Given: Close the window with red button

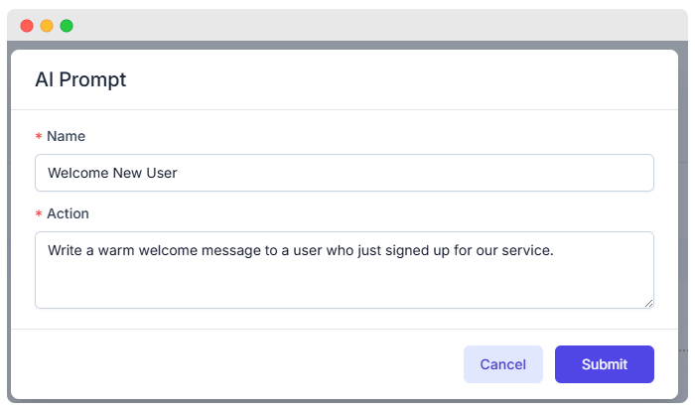Looking at the screenshot, I should (27, 26).
